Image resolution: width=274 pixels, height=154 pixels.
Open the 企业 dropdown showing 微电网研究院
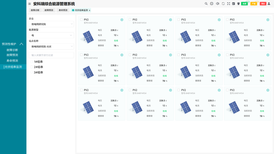[51, 24]
